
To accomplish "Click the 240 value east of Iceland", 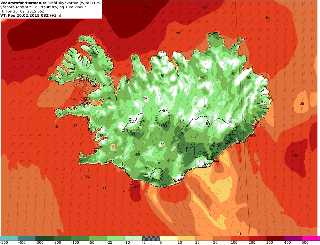I will click(295, 156).
